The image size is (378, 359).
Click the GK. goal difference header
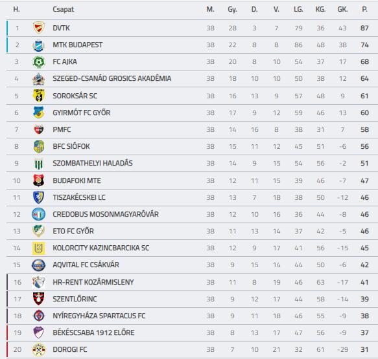[x=342, y=9]
